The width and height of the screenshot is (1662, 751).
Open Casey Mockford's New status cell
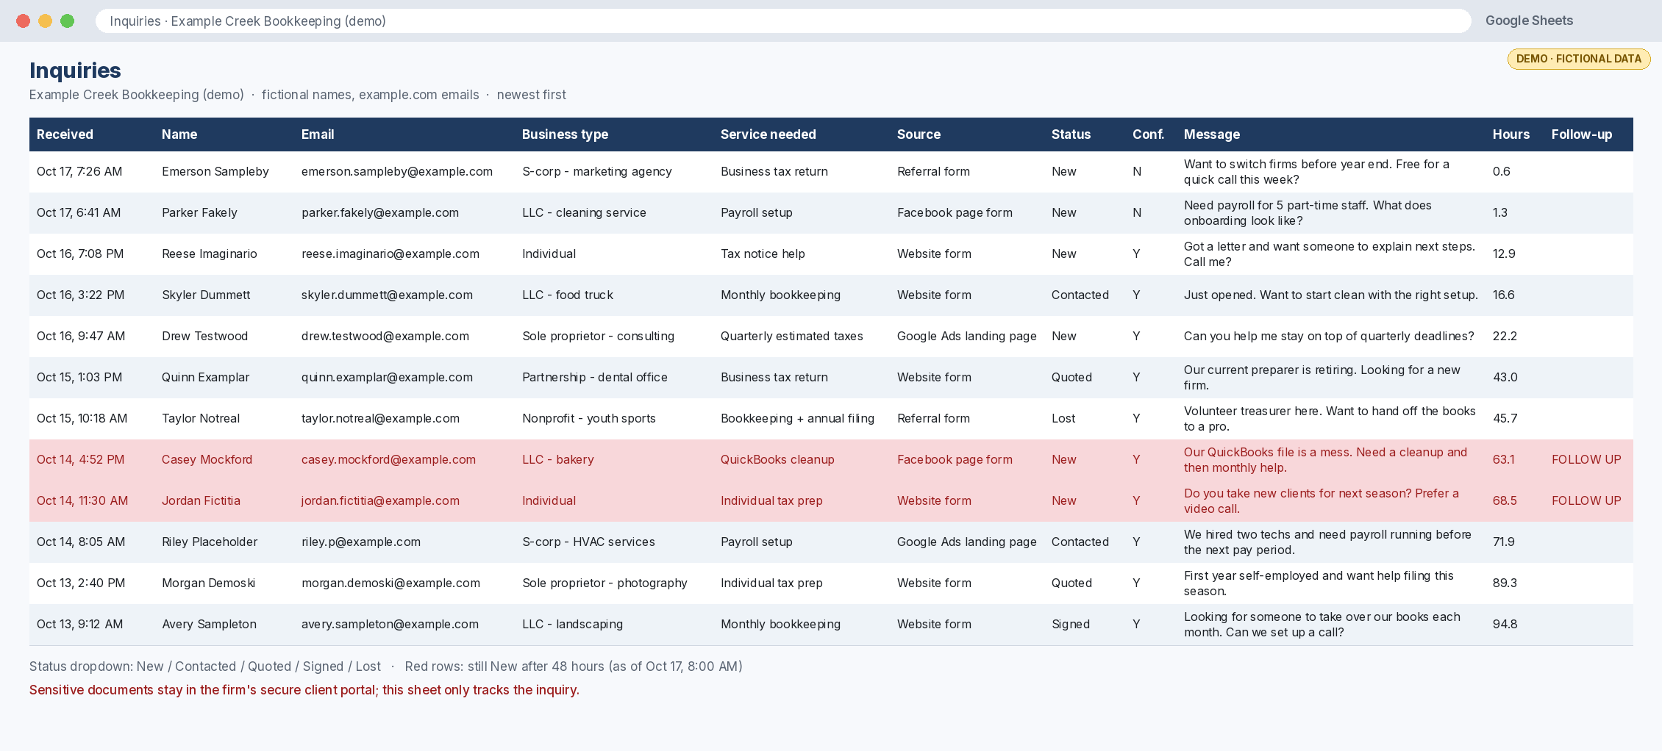click(1064, 459)
